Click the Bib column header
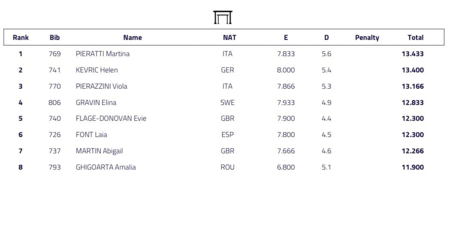457x235 pixels. (x=54, y=38)
